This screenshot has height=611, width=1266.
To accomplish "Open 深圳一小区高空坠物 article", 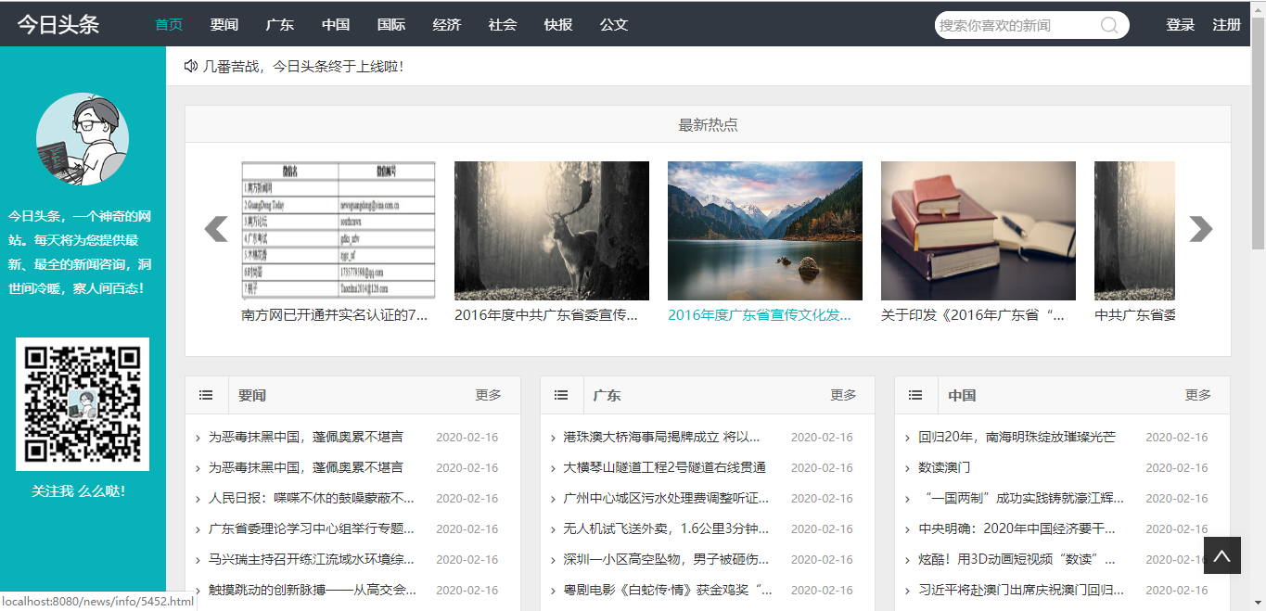I will point(667,560).
